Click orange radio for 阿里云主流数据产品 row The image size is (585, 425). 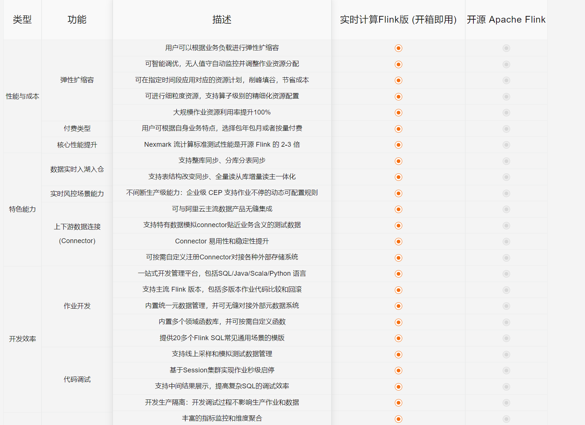399,209
